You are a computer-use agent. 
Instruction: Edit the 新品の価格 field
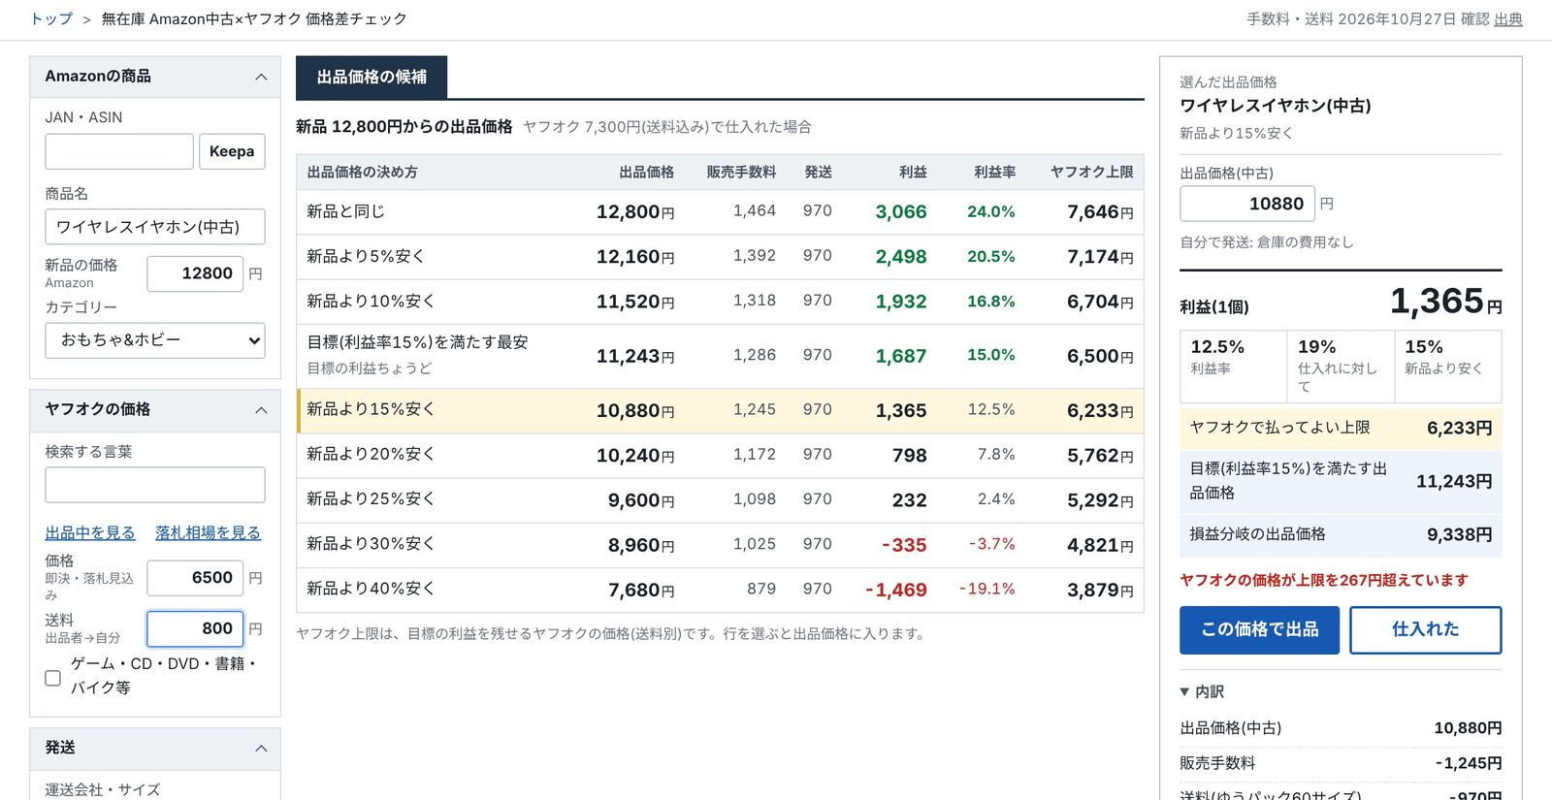195,273
